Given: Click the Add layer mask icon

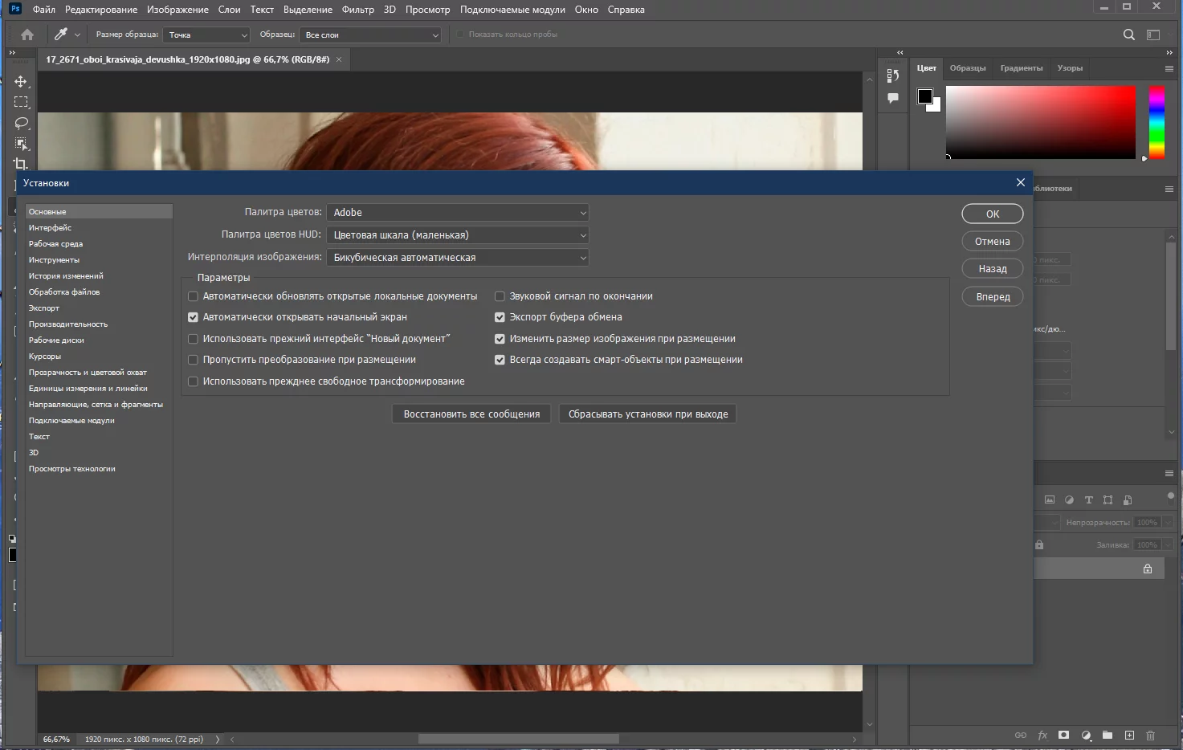Looking at the screenshot, I should (1064, 735).
